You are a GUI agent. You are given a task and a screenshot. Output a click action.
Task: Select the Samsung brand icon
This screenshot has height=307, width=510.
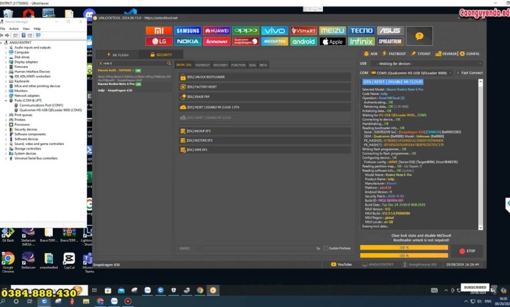click(188, 31)
